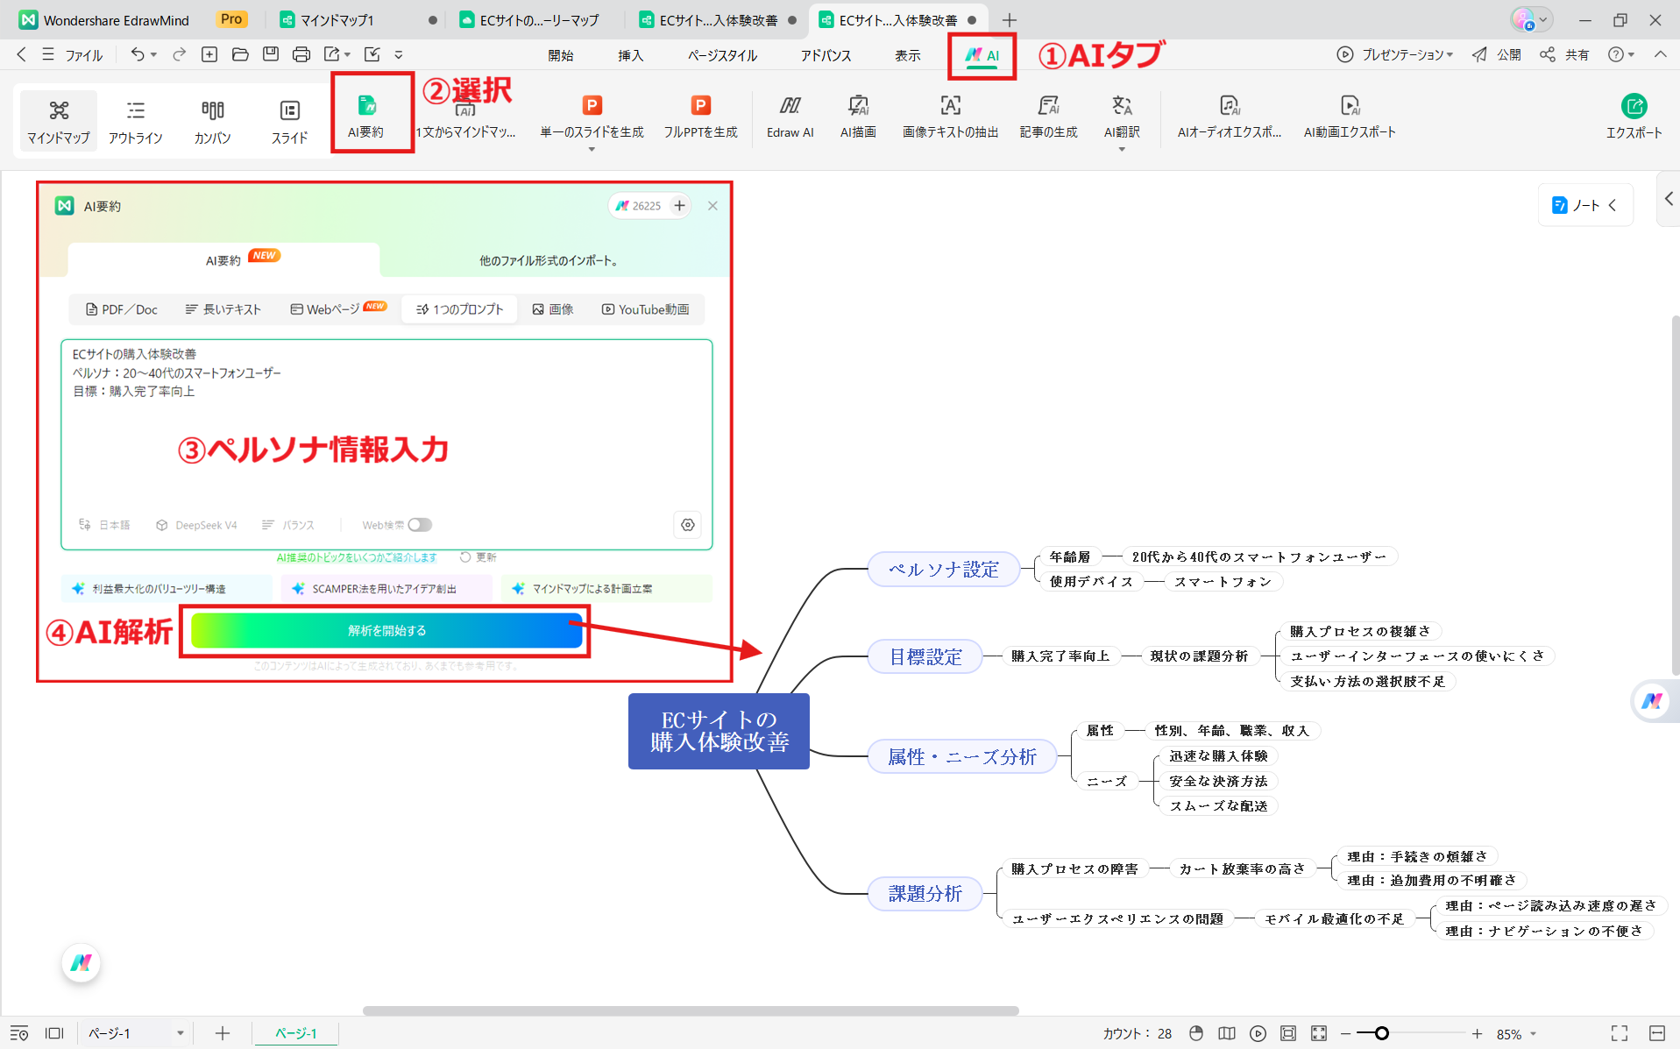The width and height of the screenshot is (1680, 1049).
Task: Select the 1つのプロンプト input tab
Action: 459,309
